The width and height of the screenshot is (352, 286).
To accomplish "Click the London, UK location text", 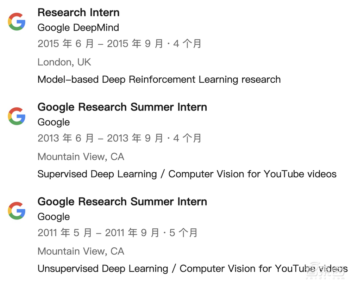I will pyautogui.click(x=64, y=62).
